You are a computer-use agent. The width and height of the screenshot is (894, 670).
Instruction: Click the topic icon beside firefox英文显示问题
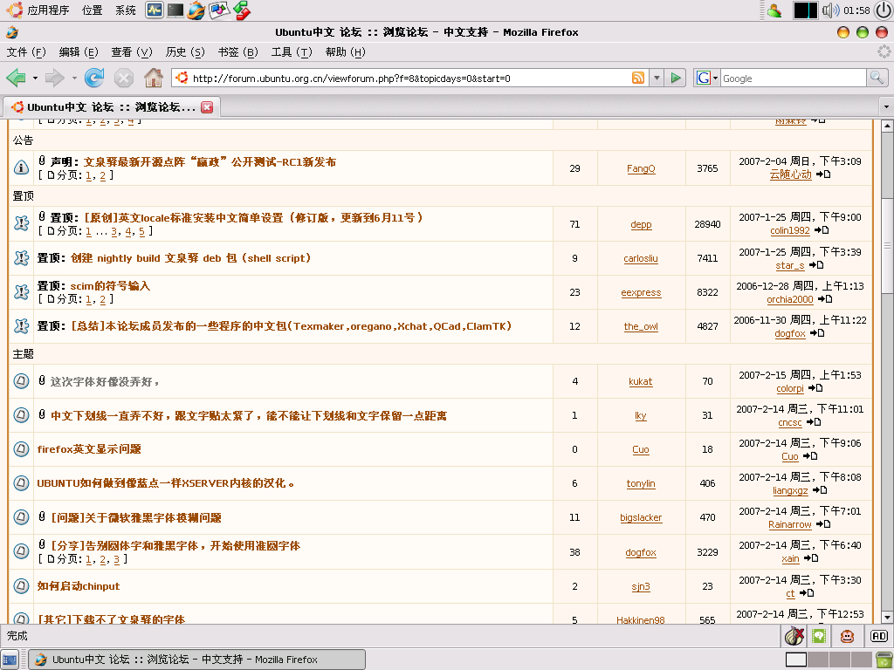click(21, 449)
